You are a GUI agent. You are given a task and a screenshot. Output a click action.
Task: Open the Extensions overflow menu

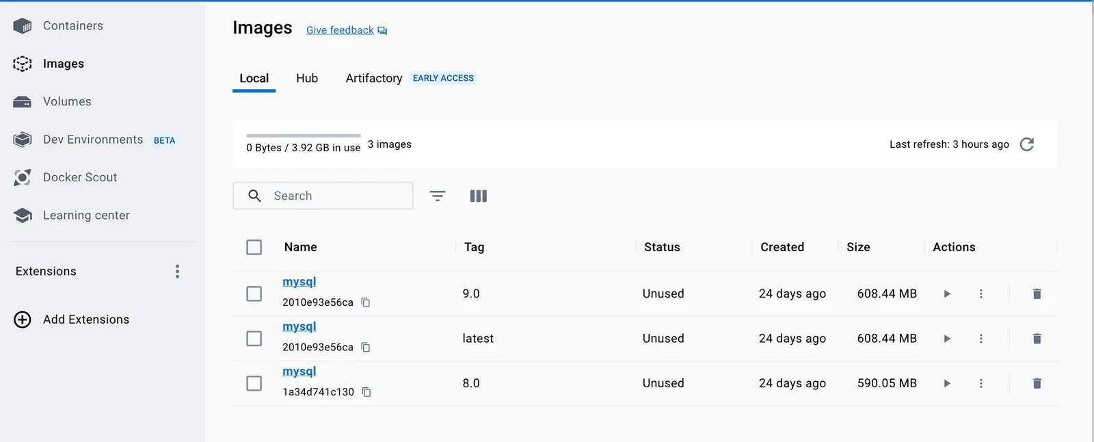(177, 271)
